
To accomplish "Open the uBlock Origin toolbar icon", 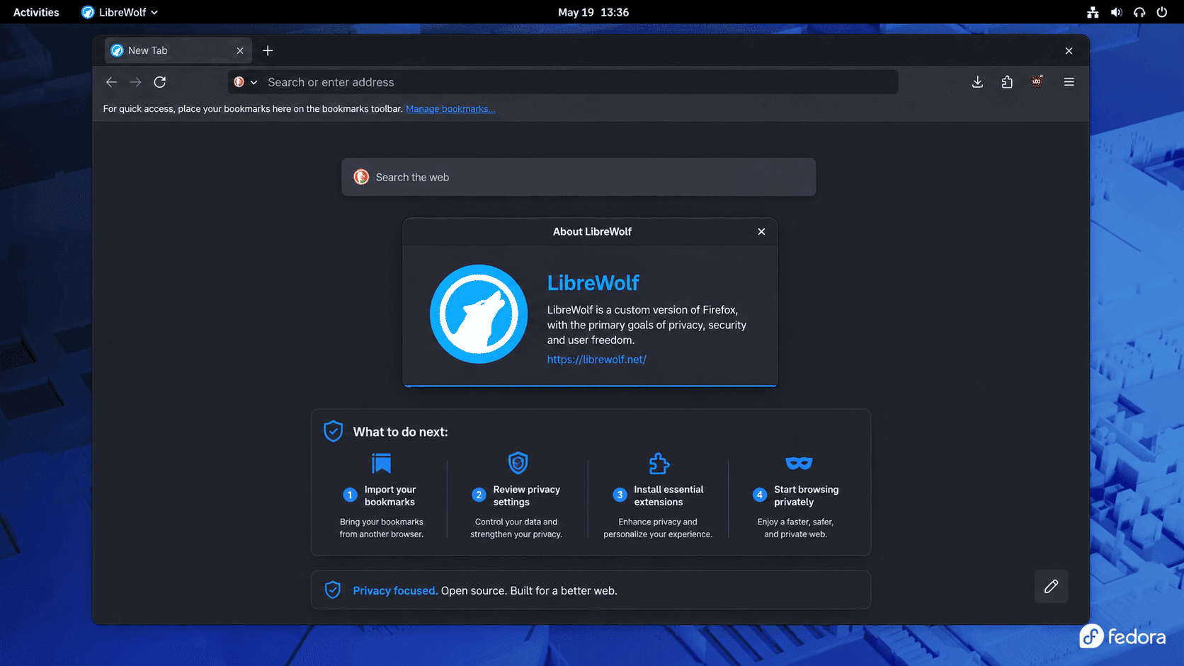I will click(x=1037, y=81).
